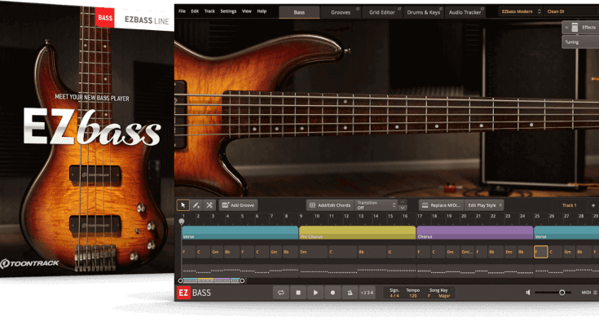Click the speaker volume icon
This screenshot has height=326, width=599.
click(x=529, y=292)
